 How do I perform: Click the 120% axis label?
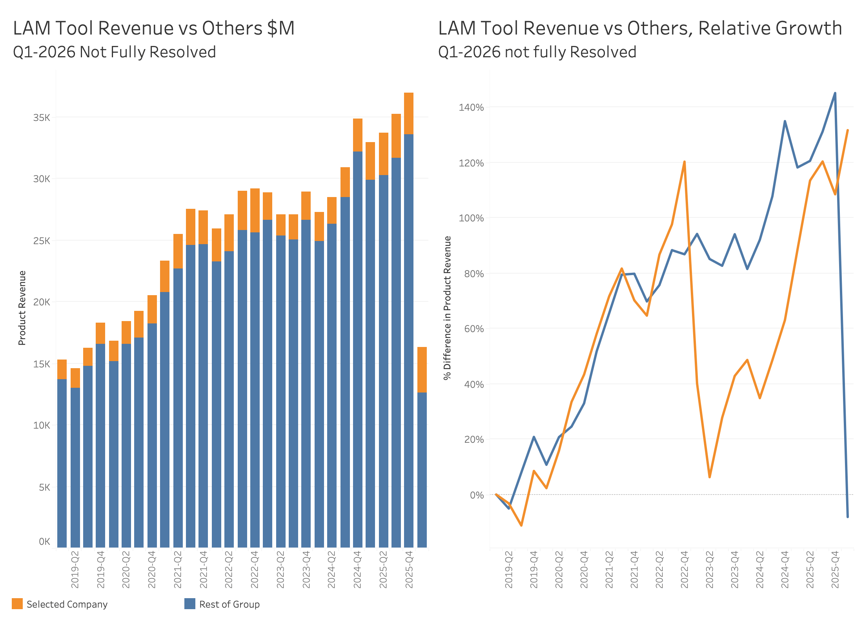click(x=471, y=163)
